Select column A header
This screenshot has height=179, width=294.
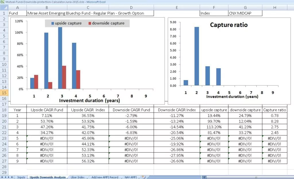tap(18, 7)
